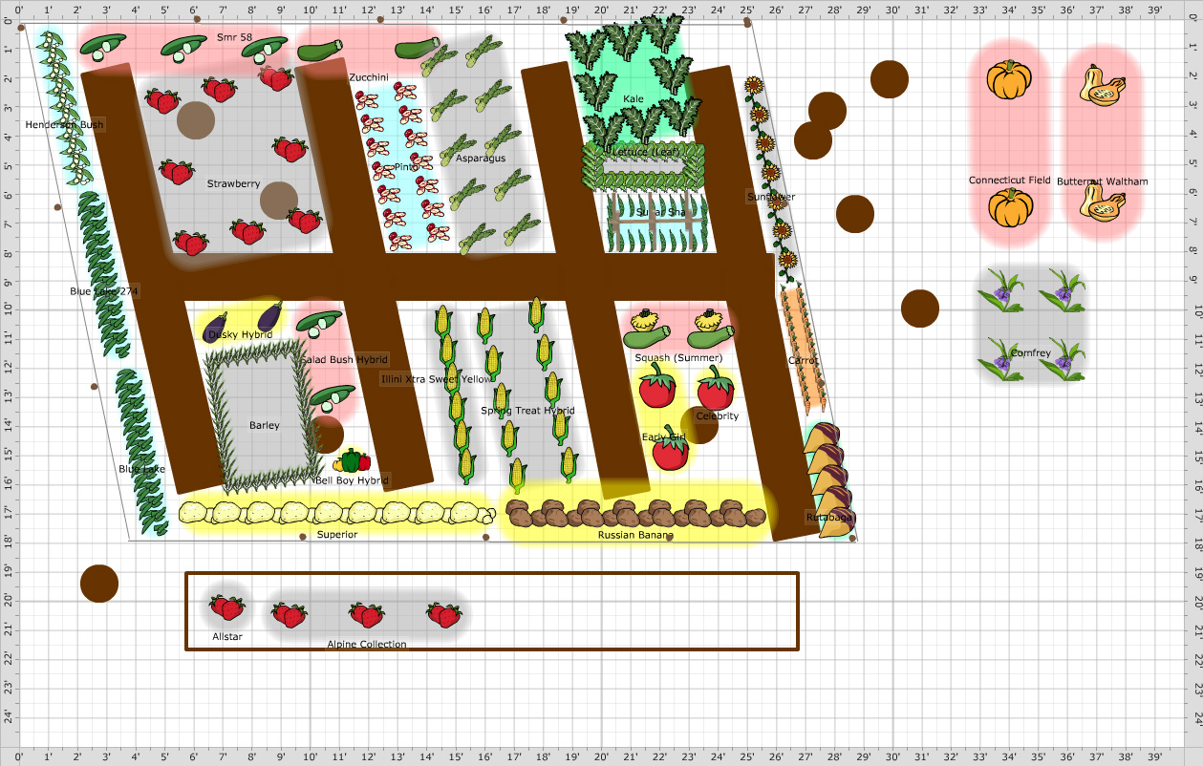Click the 'Salad Bush Hybrid' label
This screenshot has width=1203, height=766.
point(344,359)
